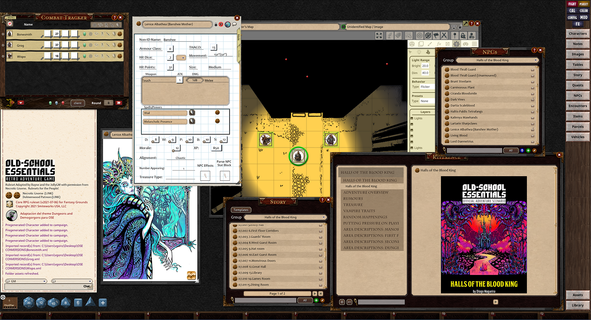591x320 pixels.
Task: Open the Presets Type None dropdown
Action: [427, 101]
